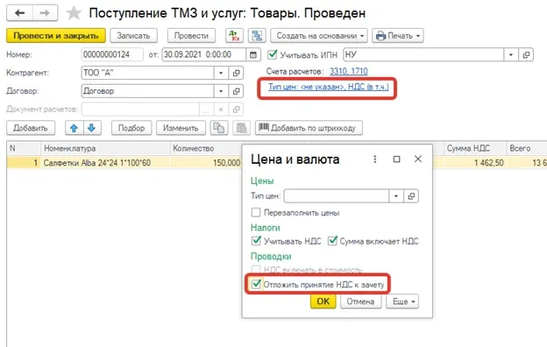Click Всего column header

[x=527, y=148]
